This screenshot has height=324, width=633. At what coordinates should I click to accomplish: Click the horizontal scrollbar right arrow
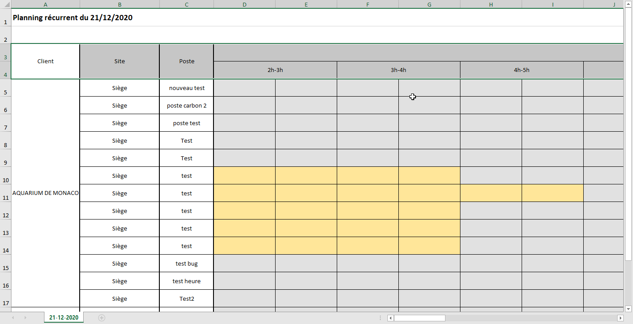(621, 318)
